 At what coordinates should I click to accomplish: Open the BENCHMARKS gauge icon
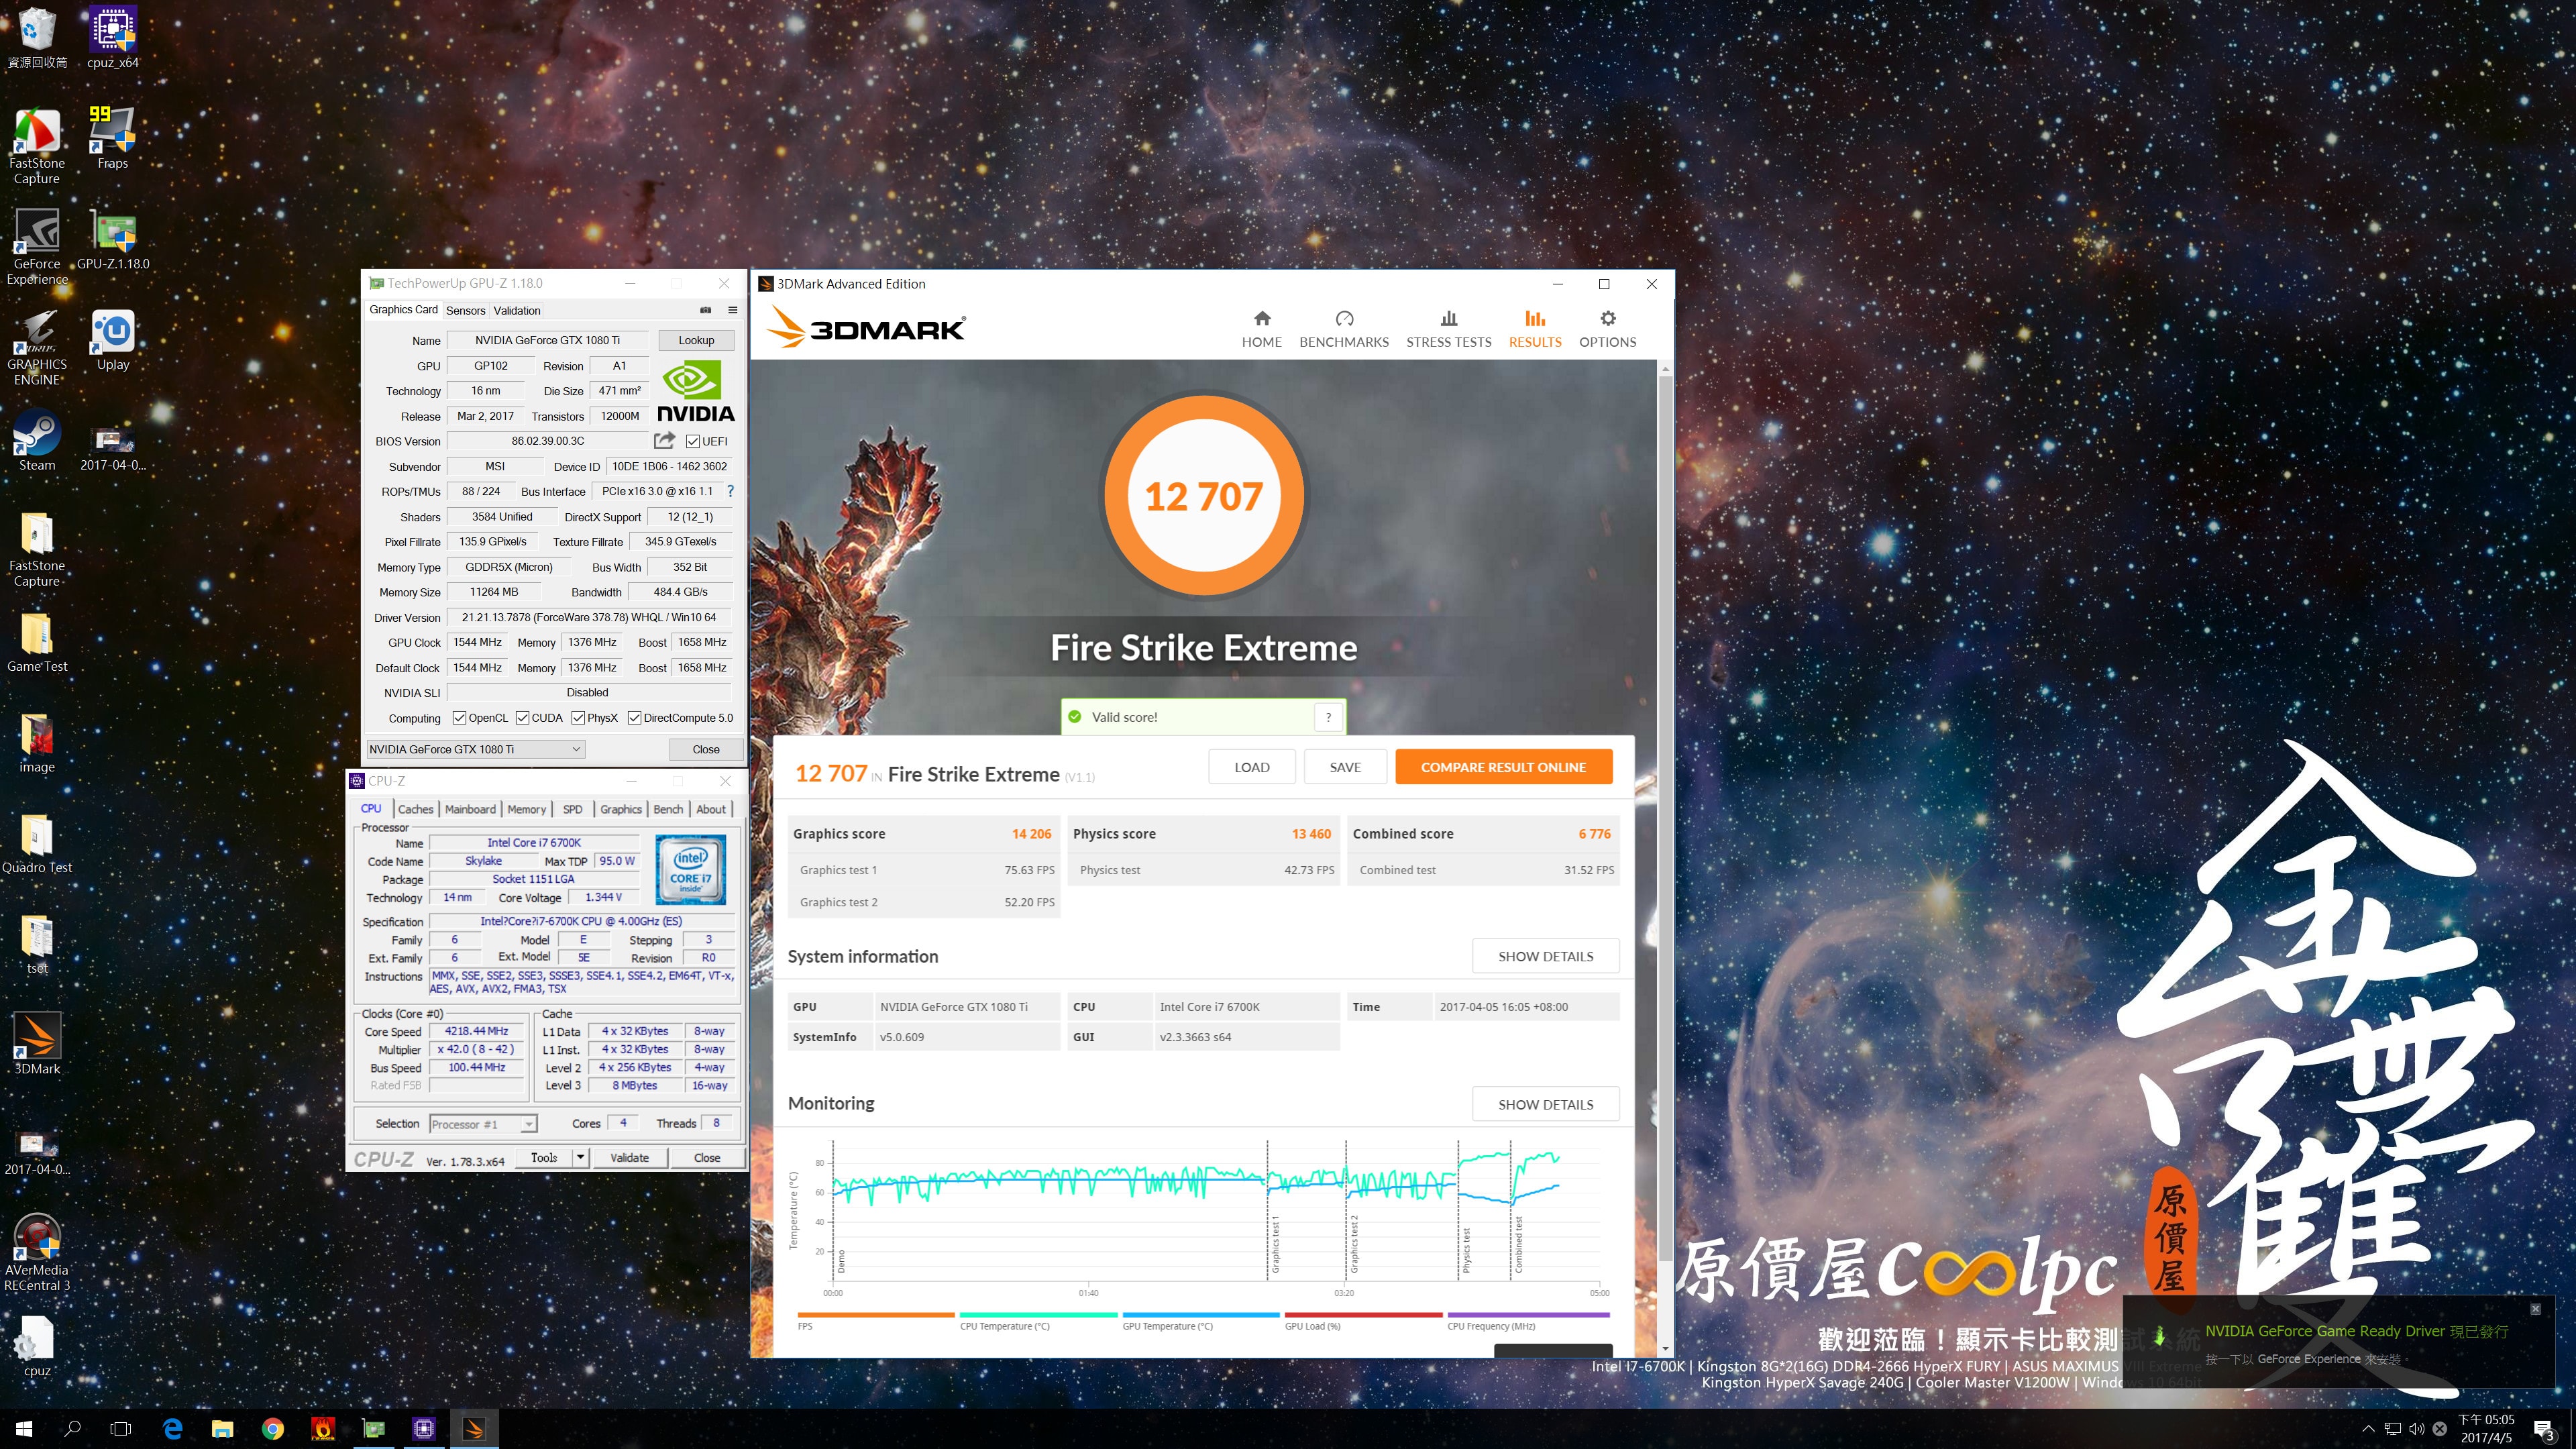coord(1344,318)
